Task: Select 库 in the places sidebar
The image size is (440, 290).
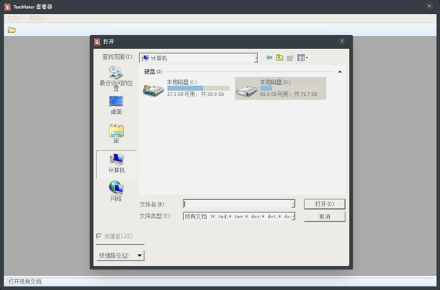Action: coord(116,134)
